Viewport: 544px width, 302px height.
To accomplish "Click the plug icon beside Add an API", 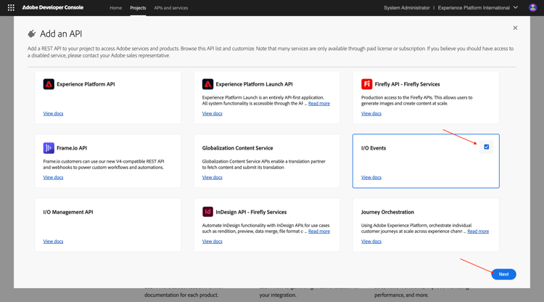I will click(x=32, y=34).
